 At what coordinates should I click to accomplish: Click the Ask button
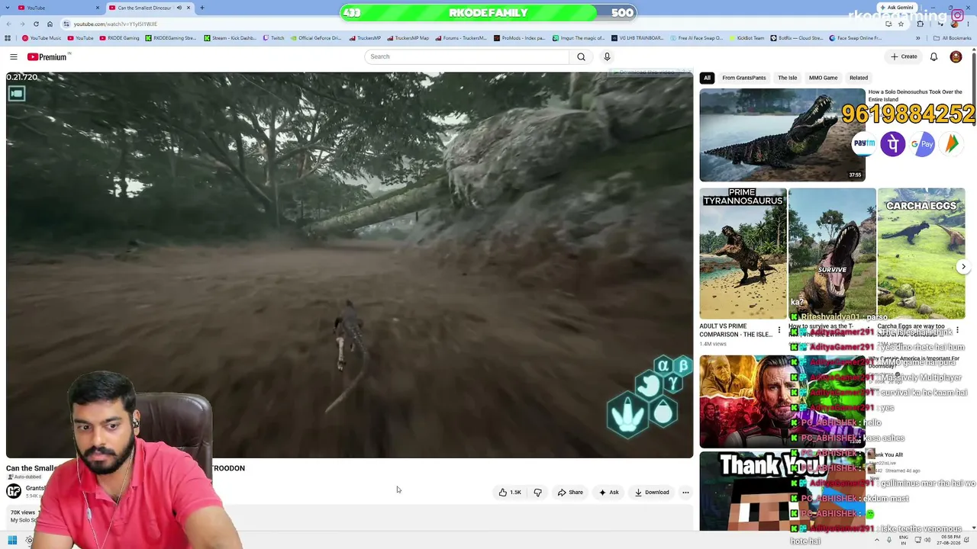pos(608,493)
